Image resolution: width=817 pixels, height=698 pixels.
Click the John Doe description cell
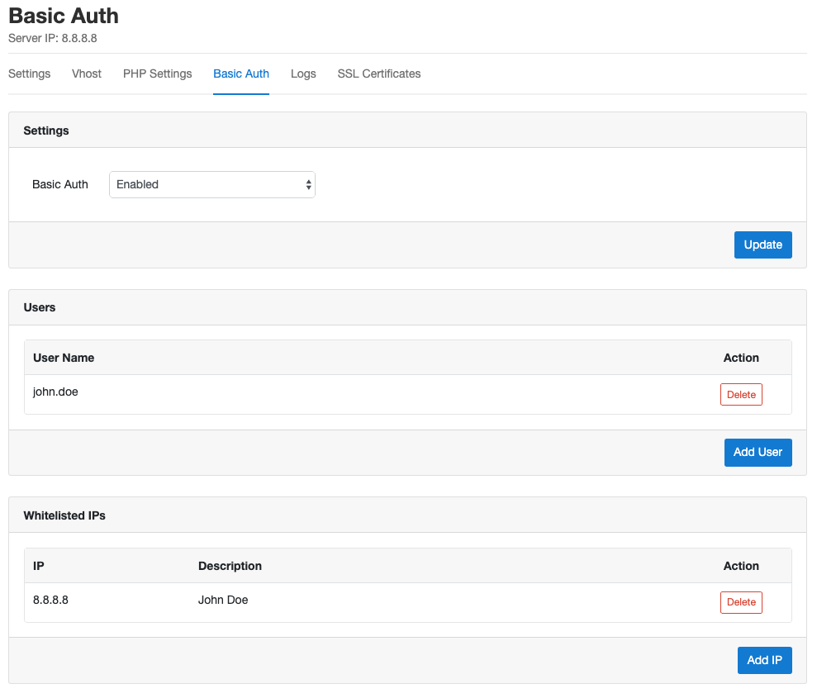(223, 600)
